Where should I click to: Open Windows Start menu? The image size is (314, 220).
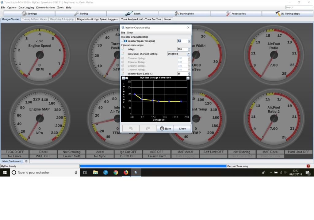click(5, 173)
